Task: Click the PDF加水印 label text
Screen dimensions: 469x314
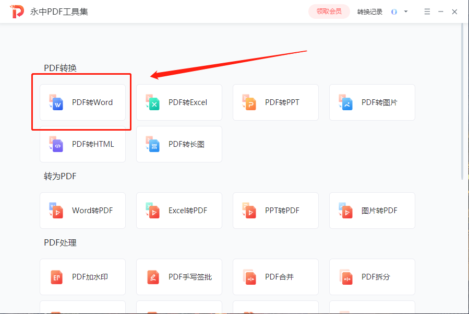Action: 90,277
